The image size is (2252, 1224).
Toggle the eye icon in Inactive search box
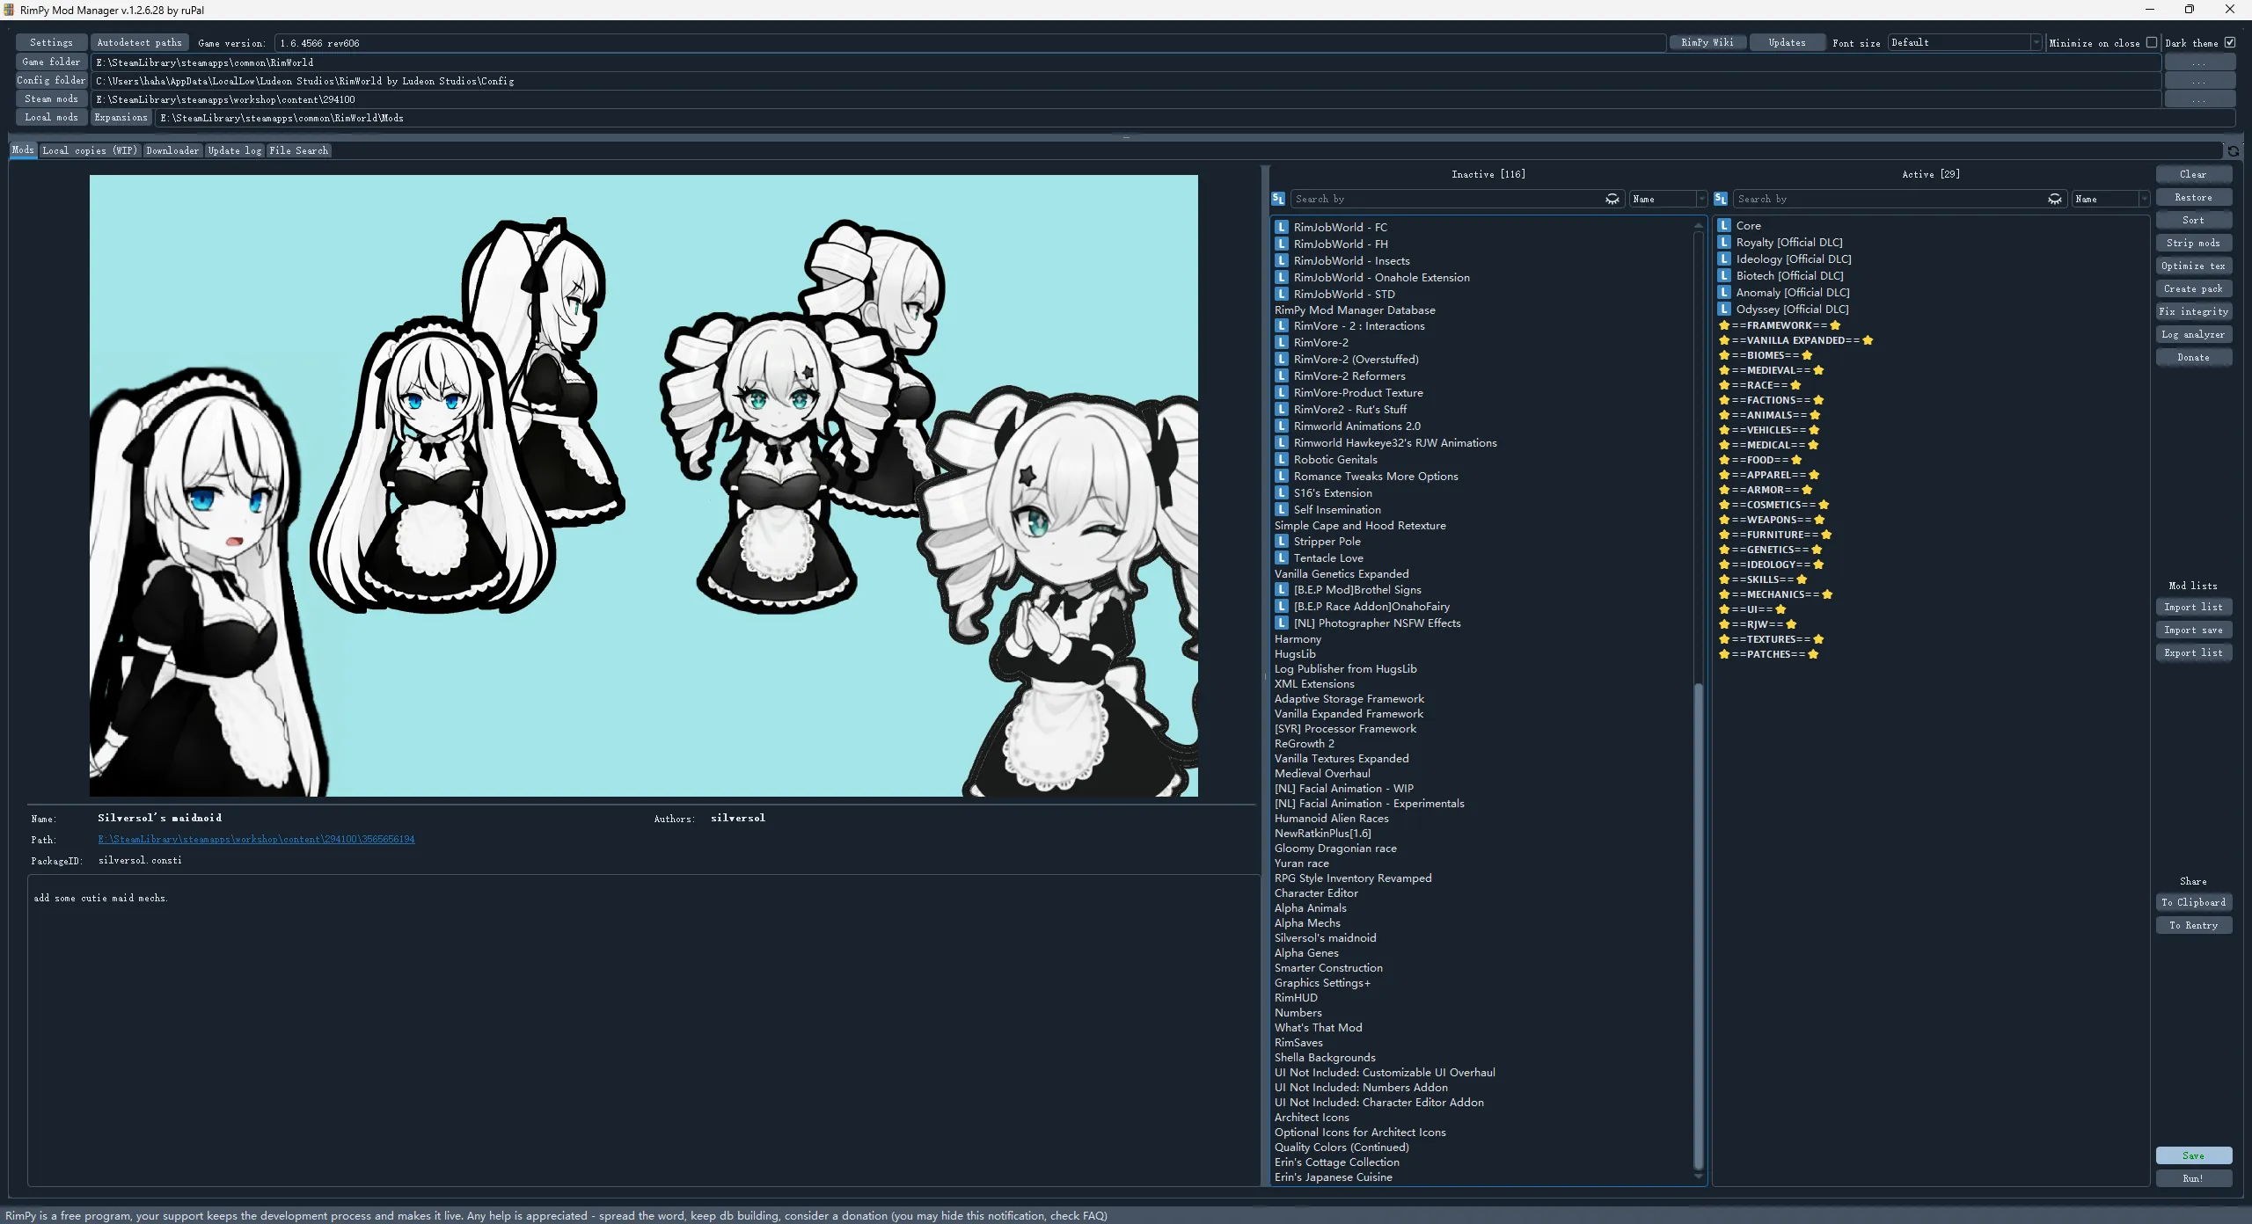pos(1612,199)
